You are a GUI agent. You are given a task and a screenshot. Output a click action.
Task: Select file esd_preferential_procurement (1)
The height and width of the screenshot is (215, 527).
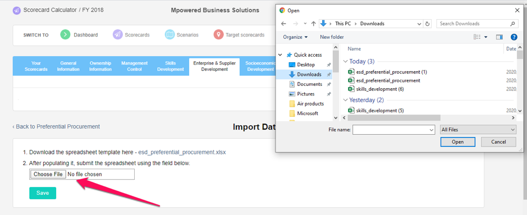[392, 72]
